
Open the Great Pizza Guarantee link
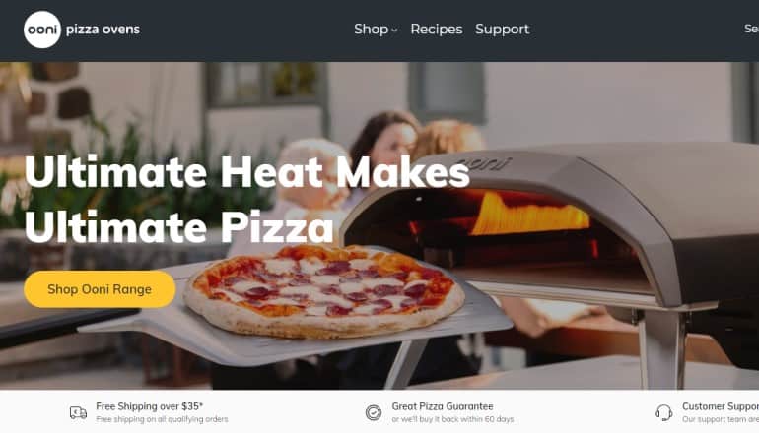(443, 406)
